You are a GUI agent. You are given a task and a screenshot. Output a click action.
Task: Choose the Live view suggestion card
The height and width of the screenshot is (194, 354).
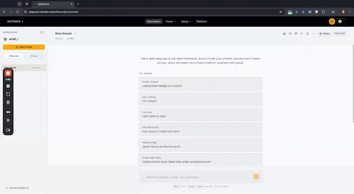point(200,114)
